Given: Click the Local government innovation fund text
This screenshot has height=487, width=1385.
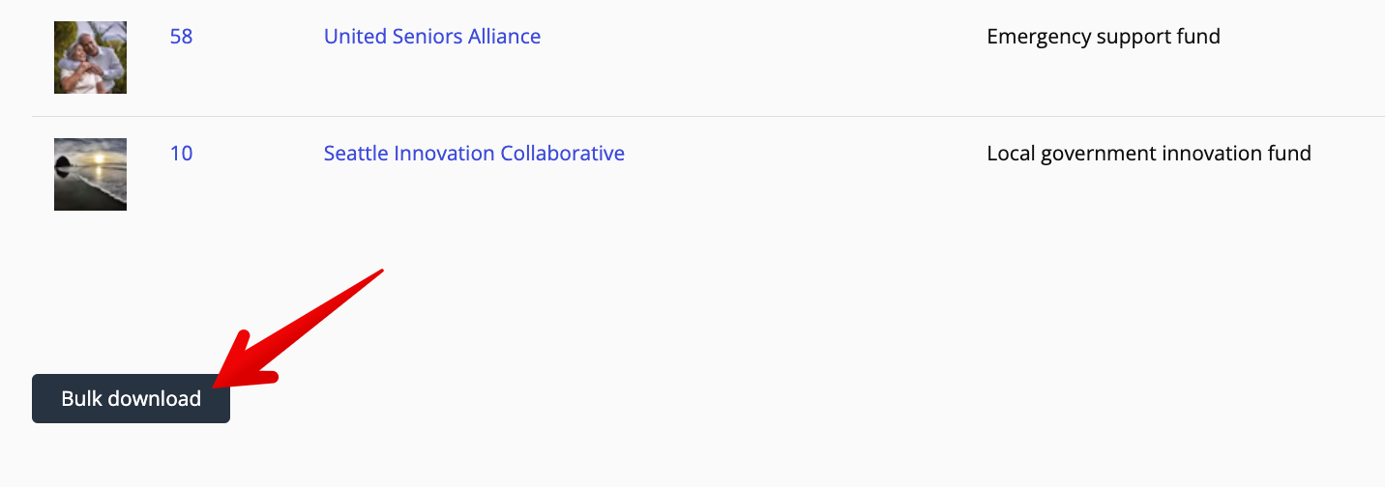Looking at the screenshot, I should [x=1149, y=153].
